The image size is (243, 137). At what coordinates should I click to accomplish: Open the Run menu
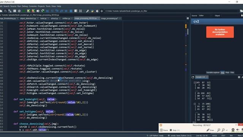click(19, 6)
